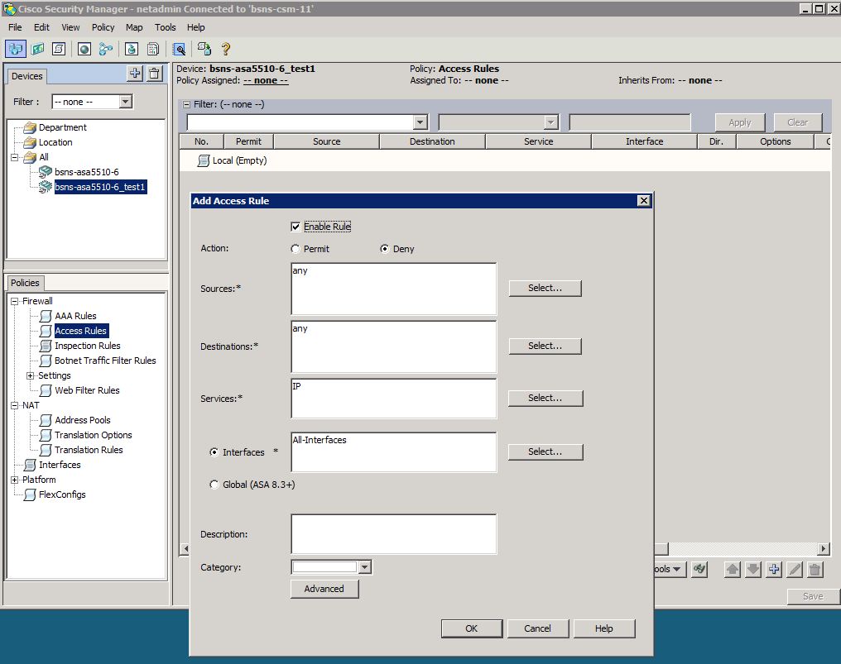
Task: Add a device with plus icon
Action: 135,74
